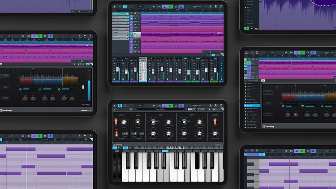
Task: Click the NOISE volume knob on the synth
Action: pyautogui.click(x=215, y=133)
